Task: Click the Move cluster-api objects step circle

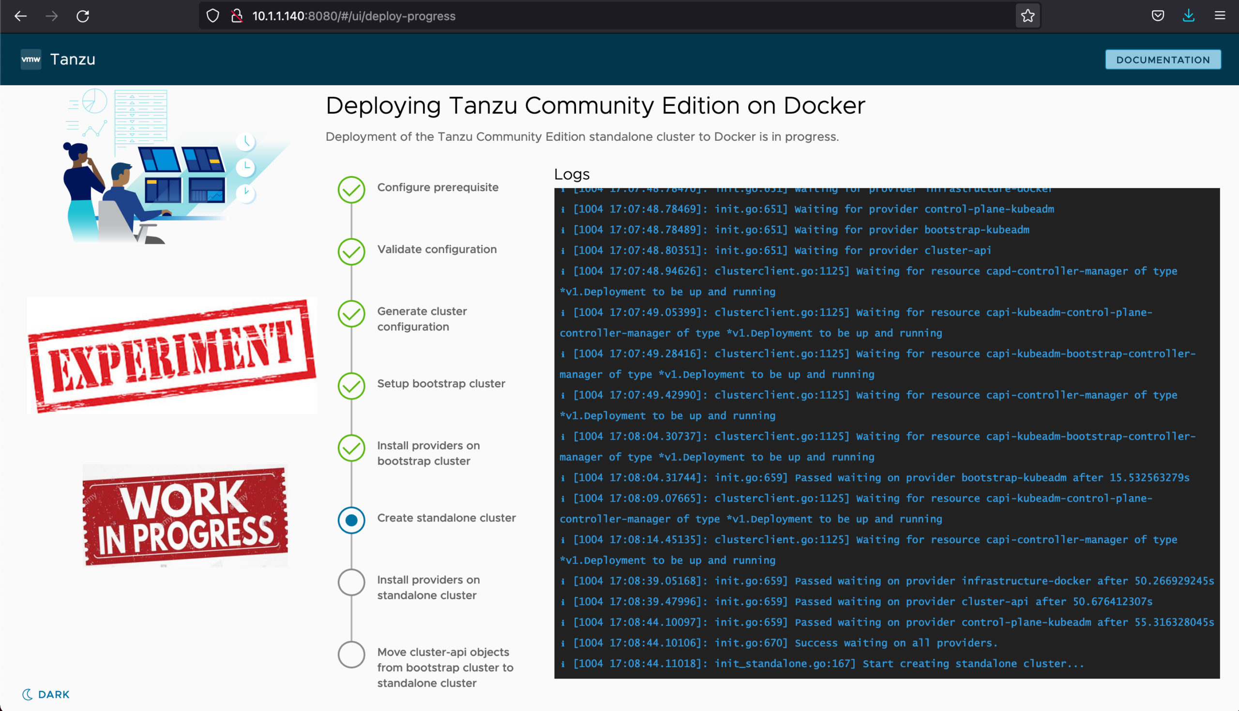Action: click(x=351, y=655)
